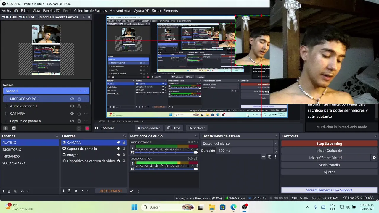Open Scene 1 three-dot options menu
This screenshot has width=379, height=213.
click(80, 91)
